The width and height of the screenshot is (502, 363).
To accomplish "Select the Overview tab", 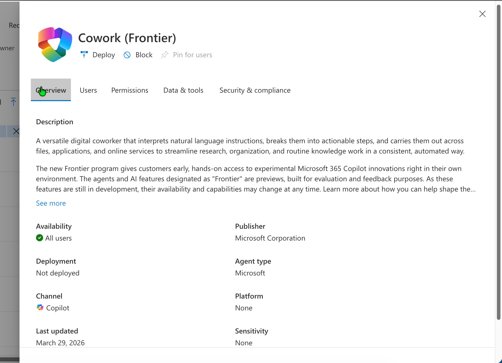I will click(51, 90).
